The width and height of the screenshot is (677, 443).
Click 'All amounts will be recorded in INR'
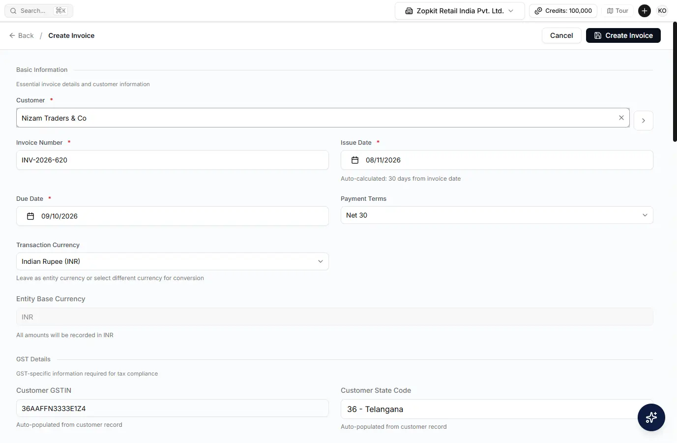point(65,335)
